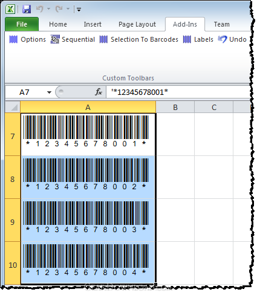Switch to the Page Layout tab

[x=137, y=24]
